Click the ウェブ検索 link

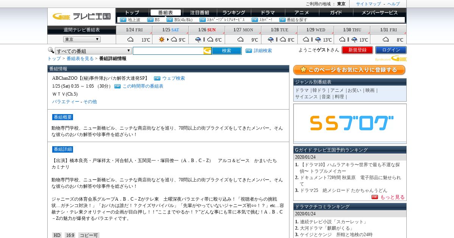[x=174, y=78]
